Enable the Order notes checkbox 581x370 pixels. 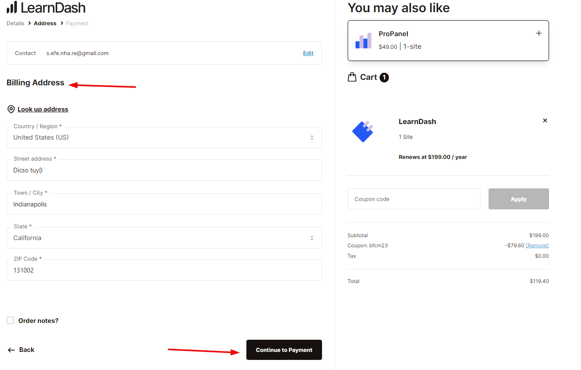(x=11, y=320)
